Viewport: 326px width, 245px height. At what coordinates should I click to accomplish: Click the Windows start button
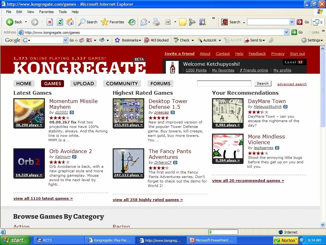pyautogui.click(x=15, y=240)
